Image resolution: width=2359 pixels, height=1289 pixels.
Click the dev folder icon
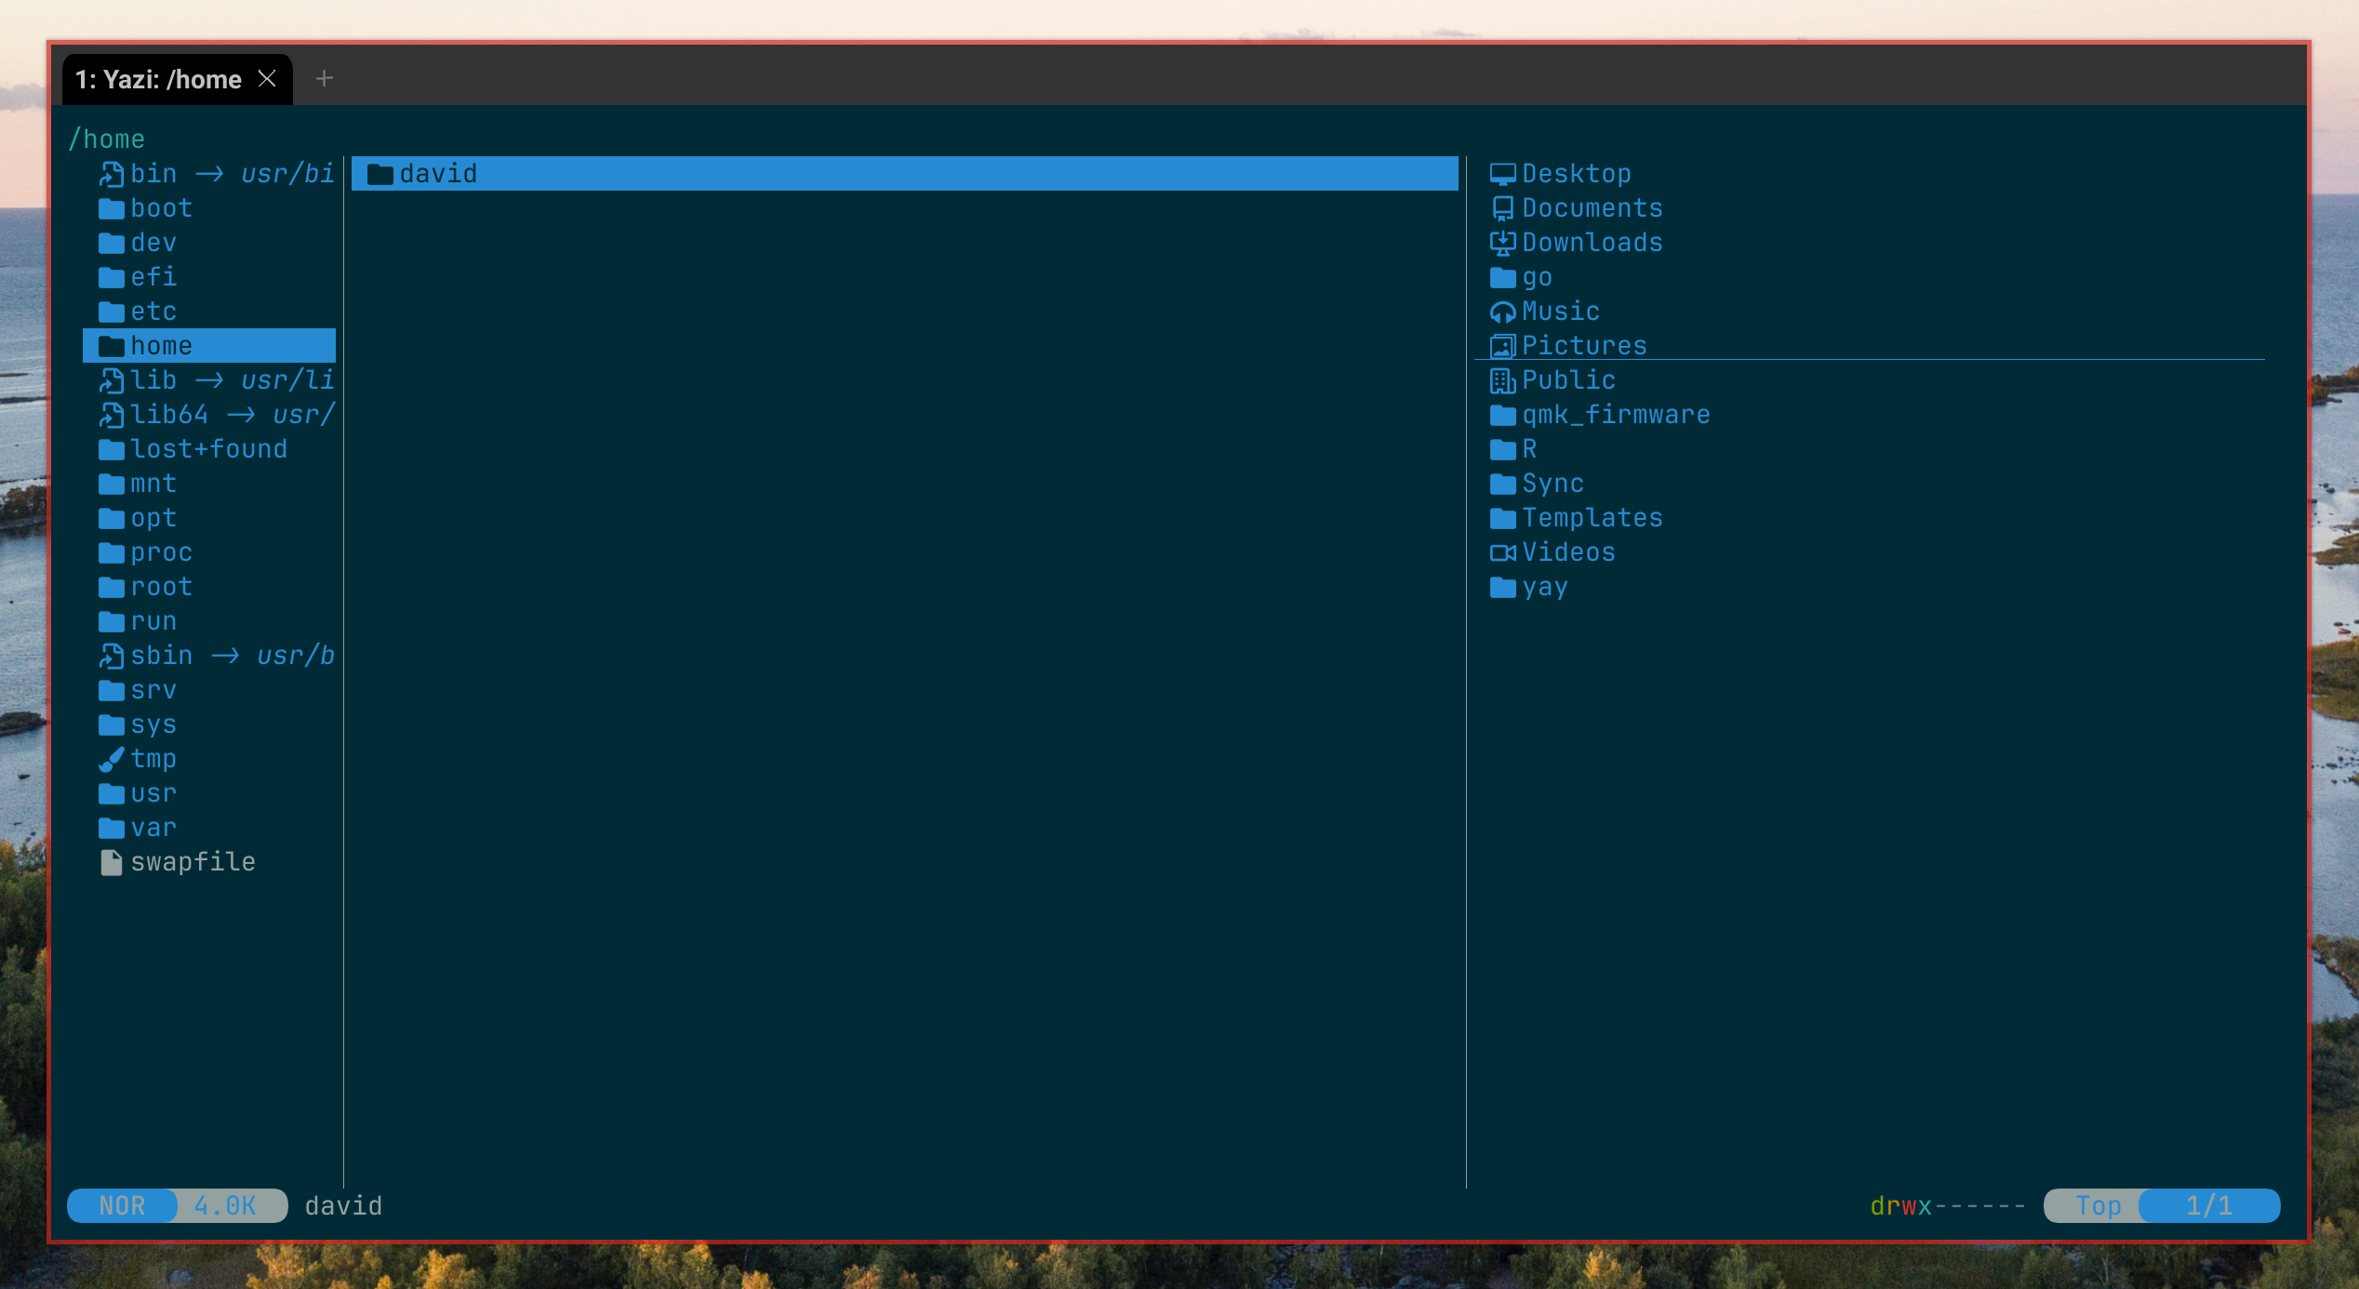coord(112,243)
